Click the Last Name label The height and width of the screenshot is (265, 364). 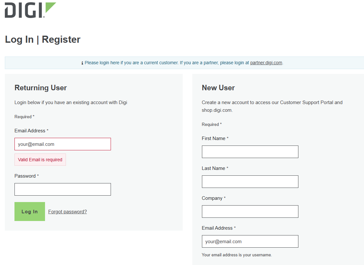(x=214, y=168)
